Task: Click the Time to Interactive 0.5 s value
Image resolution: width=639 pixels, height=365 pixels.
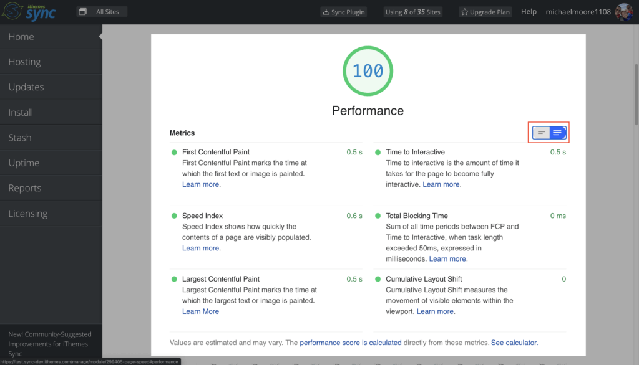Action: [x=558, y=152]
